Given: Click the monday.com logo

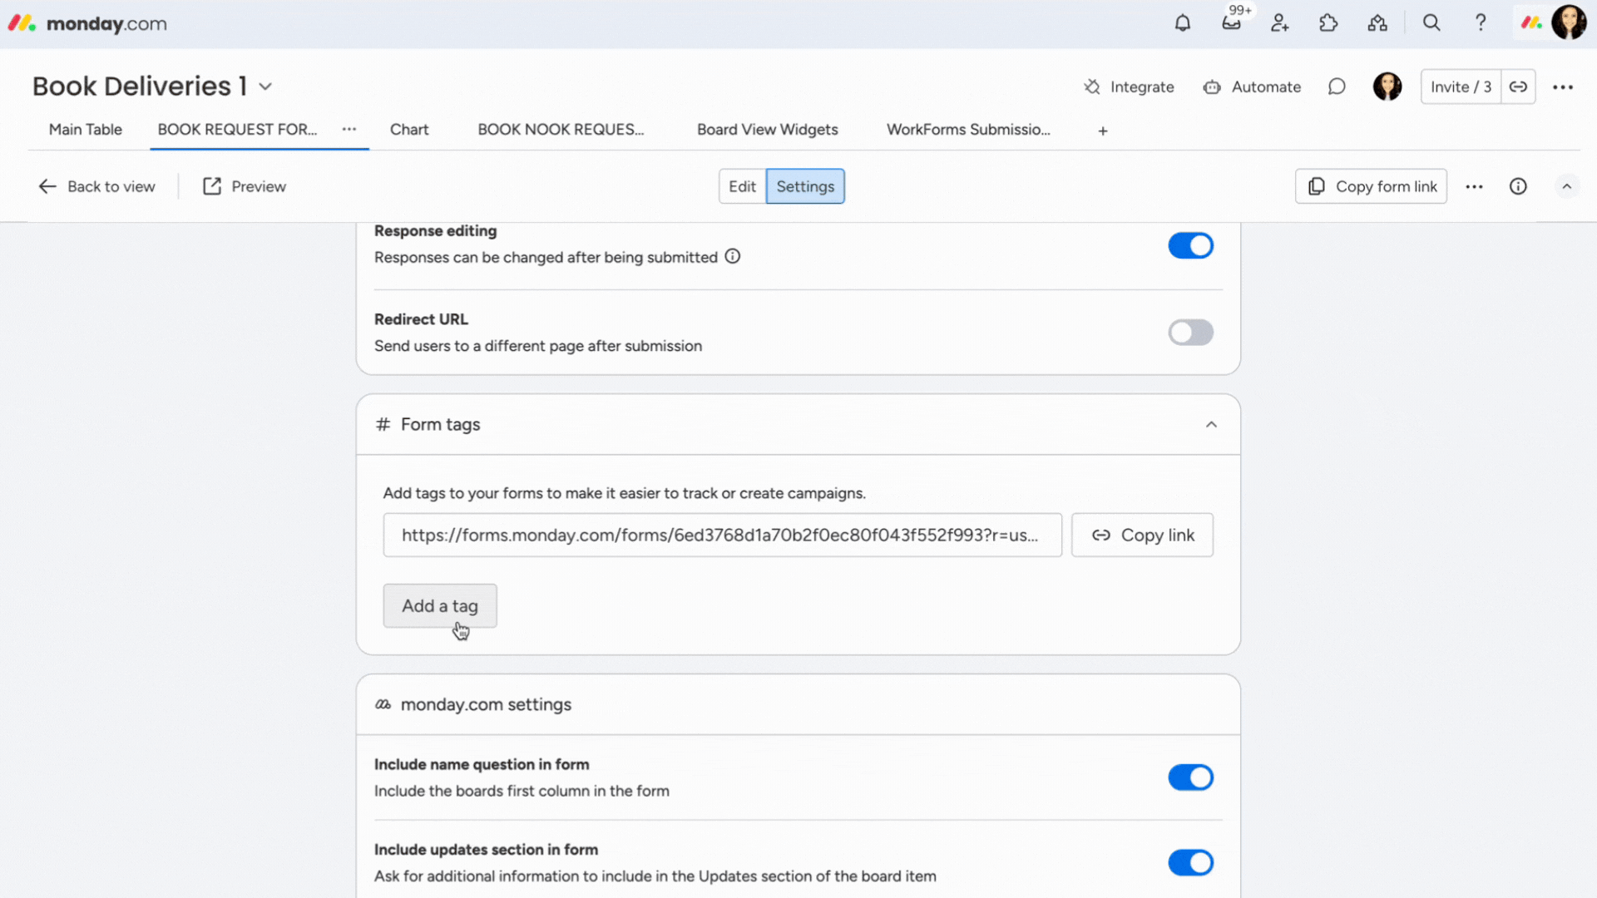Looking at the screenshot, I should coord(87,23).
